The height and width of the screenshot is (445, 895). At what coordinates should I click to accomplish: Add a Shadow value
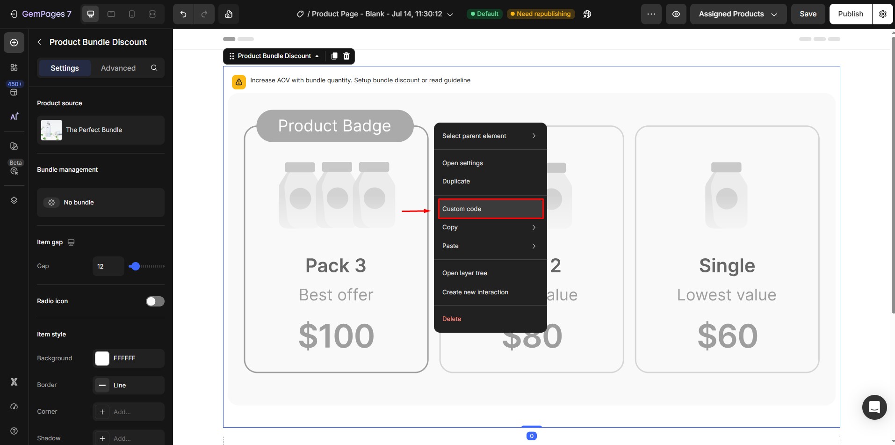[x=129, y=438]
